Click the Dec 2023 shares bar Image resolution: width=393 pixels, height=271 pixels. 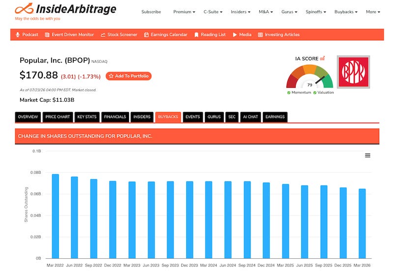[x=190, y=219]
